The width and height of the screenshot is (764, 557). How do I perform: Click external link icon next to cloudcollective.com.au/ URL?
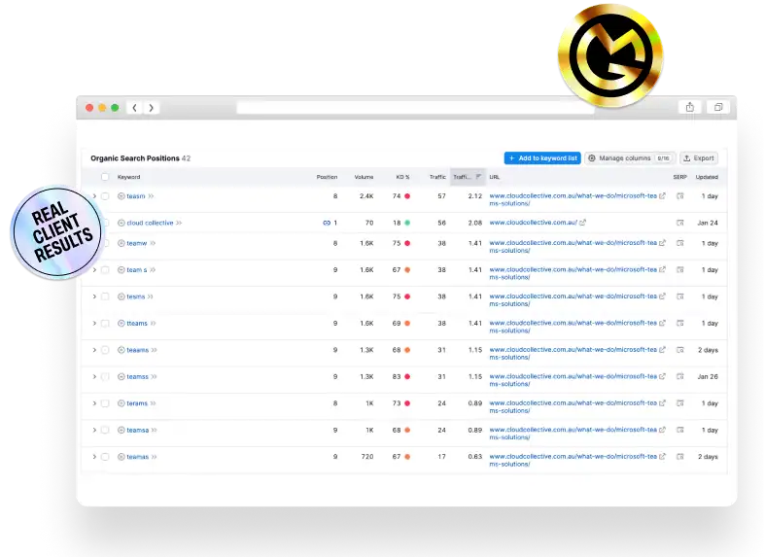pyautogui.click(x=583, y=223)
